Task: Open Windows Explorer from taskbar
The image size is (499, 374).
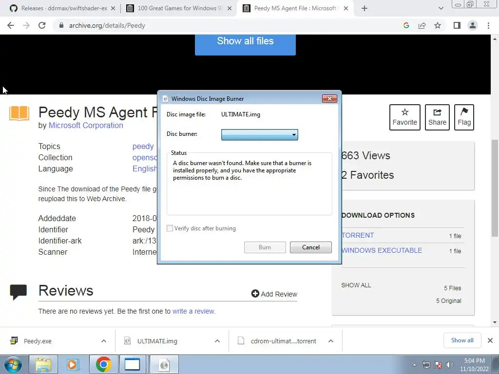Action: click(43, 364)
